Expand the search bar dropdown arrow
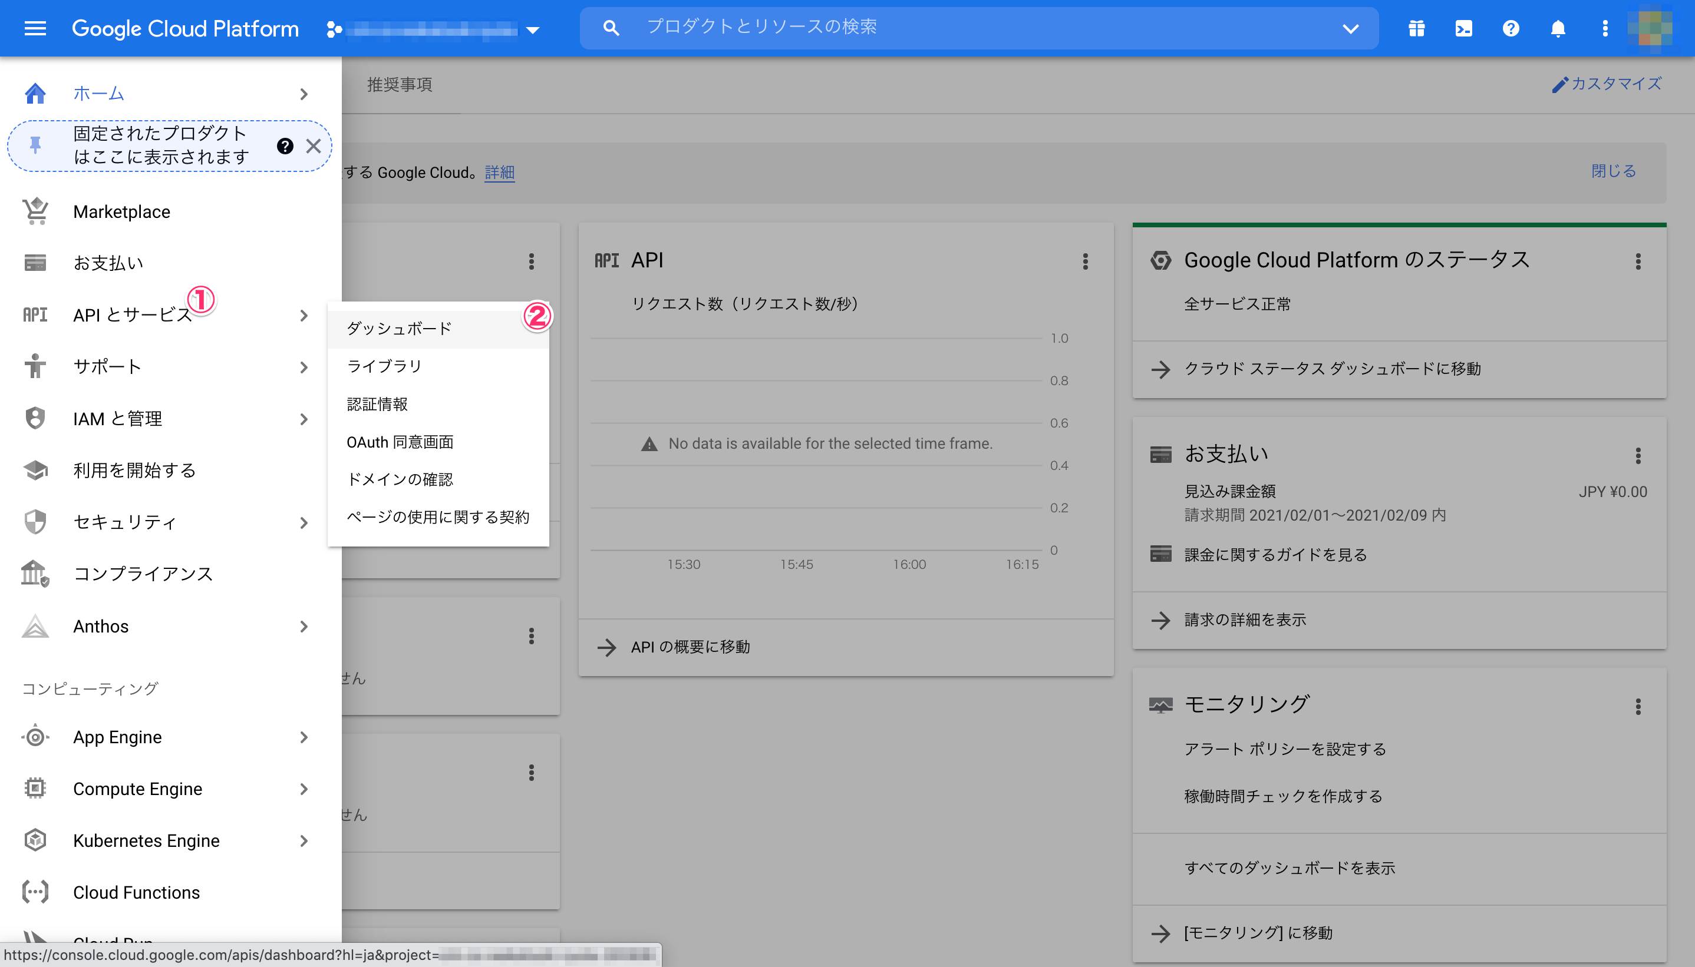The height and width of the screenshot is (967, 1695). (x=1350, y=28)
